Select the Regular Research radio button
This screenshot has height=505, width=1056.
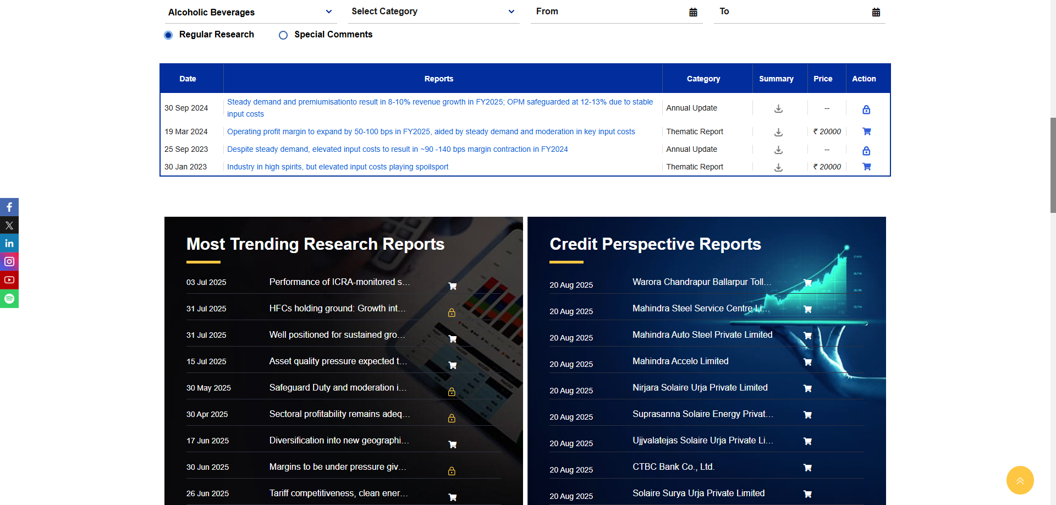[168, 35]
